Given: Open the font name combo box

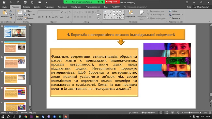Looking at the screenshot, I should click(x=45, y=12).
